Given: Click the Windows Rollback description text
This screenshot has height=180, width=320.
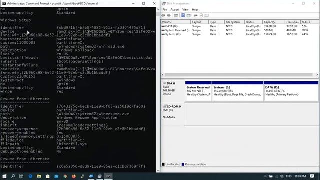Looking at the screenshot, I should [75, 50].
